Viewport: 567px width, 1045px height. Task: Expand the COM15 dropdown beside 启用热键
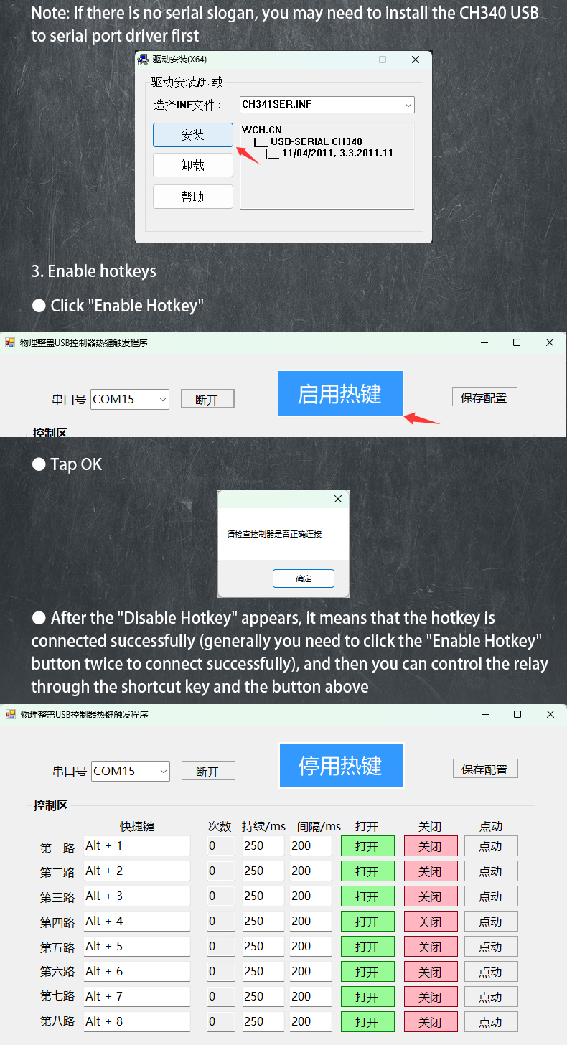click(x=130, y=399)
